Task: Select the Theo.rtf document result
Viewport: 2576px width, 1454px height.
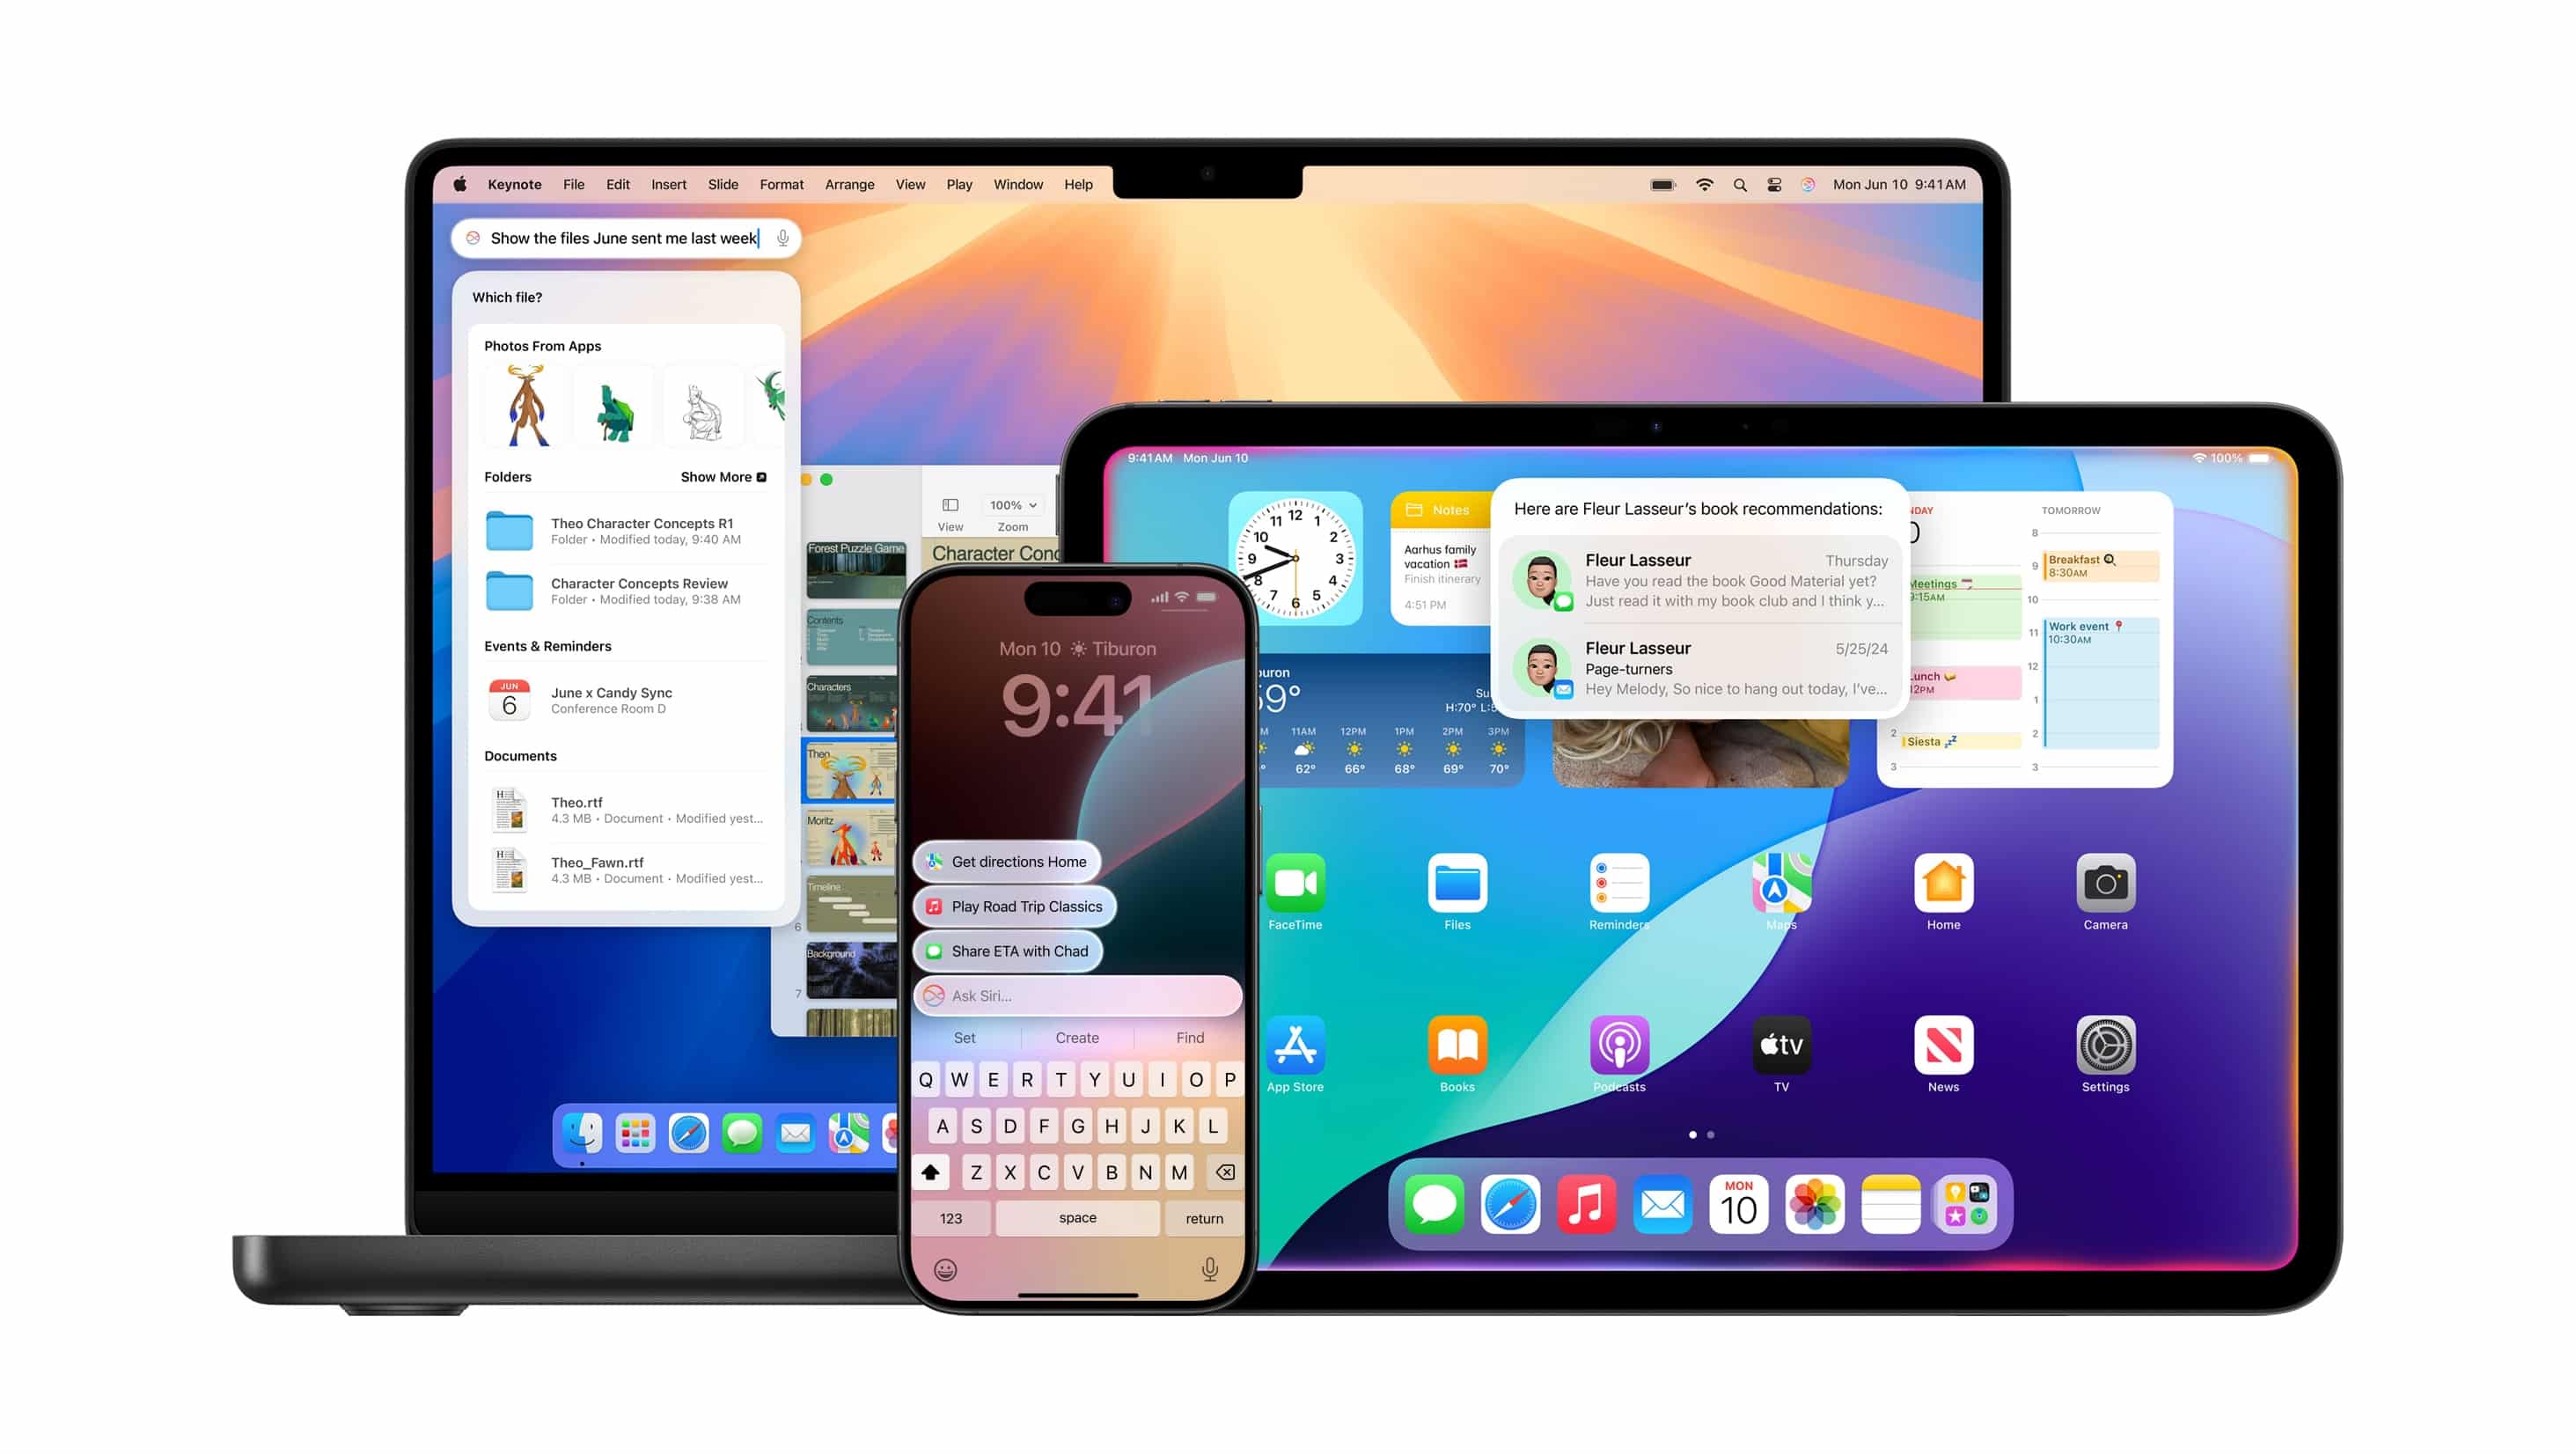Action: pos(625,808)
